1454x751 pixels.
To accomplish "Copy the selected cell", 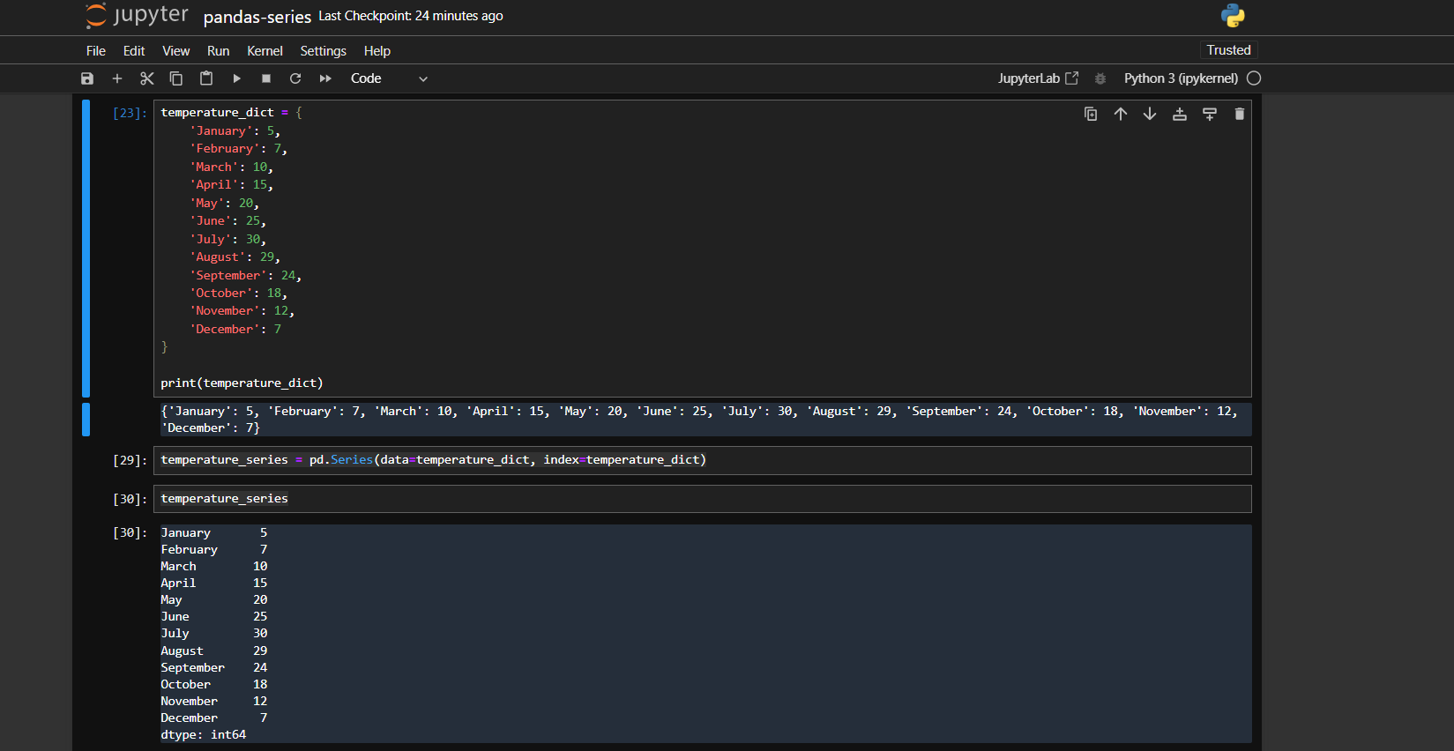I will [176, 78].
